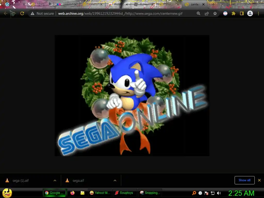Focus the address bar with the sega.com URL
Image resolution: width=264 pixels, height=198 pixels.
click(x=120, y=13)
